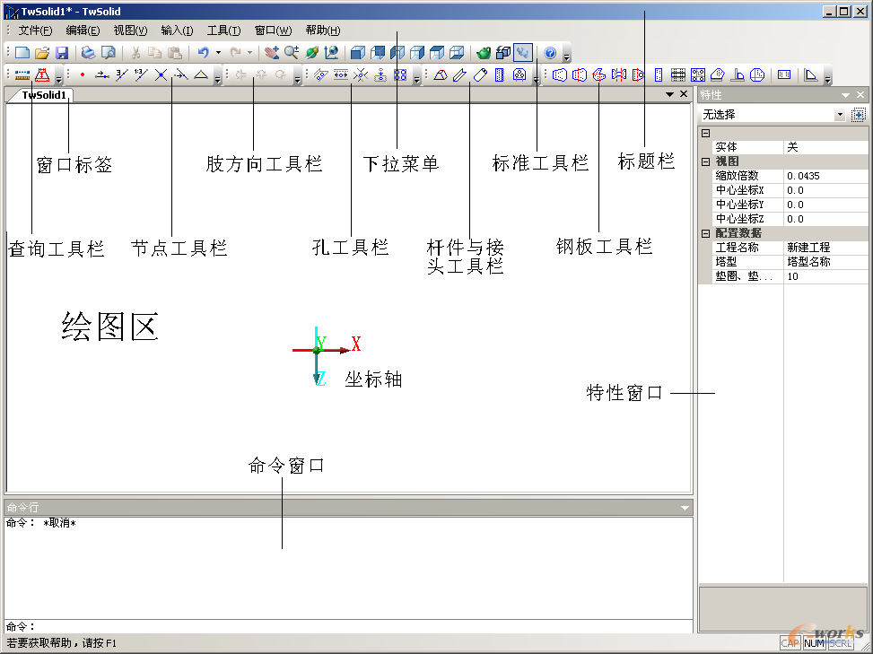This screenshot has height=654, width=873.
Task: Open the hole toolbar options arrow
Action: click(416, 77)
